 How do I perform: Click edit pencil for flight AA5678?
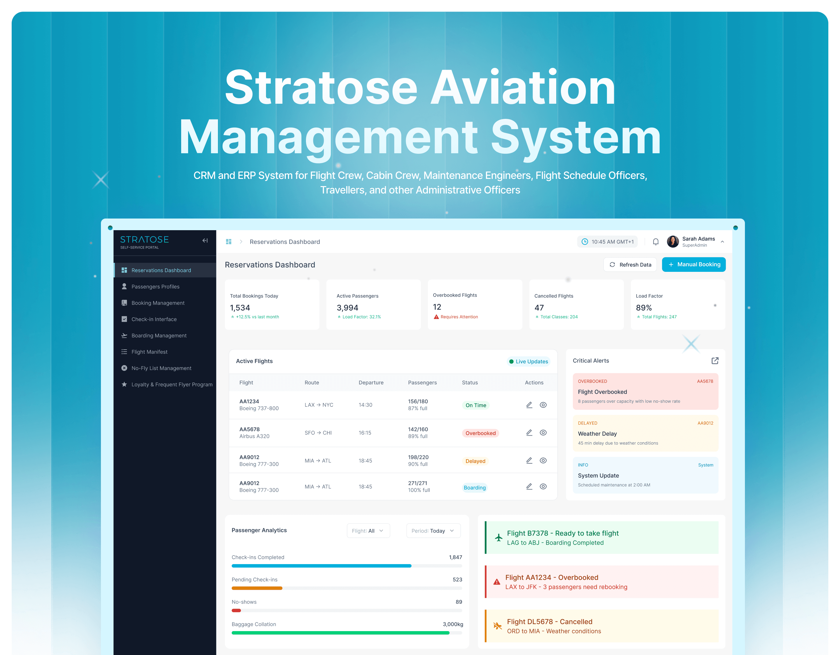coord(529,433)
